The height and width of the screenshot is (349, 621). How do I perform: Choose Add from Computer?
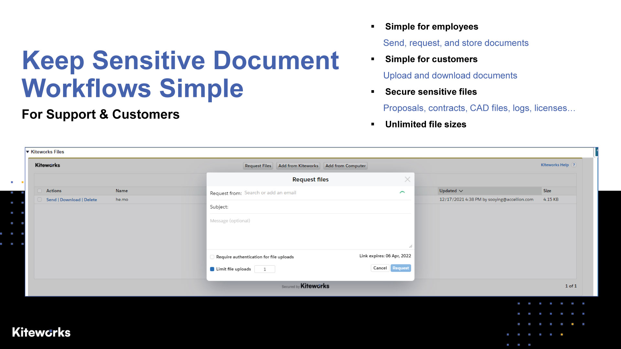[345, 166]
